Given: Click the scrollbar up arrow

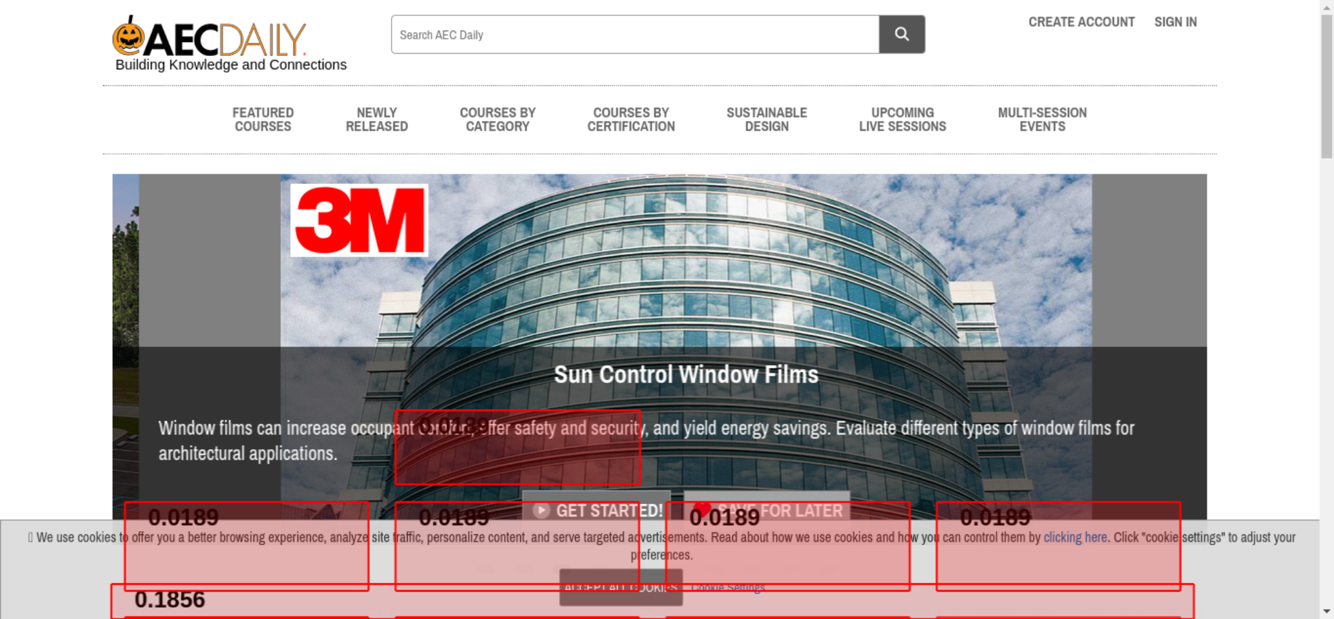Looking at the screenshot, I should tap(1327, 6).
